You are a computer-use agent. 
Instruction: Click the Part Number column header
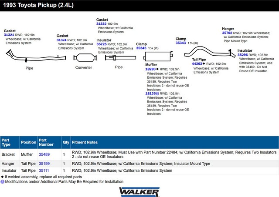click(x=49, y=142)
